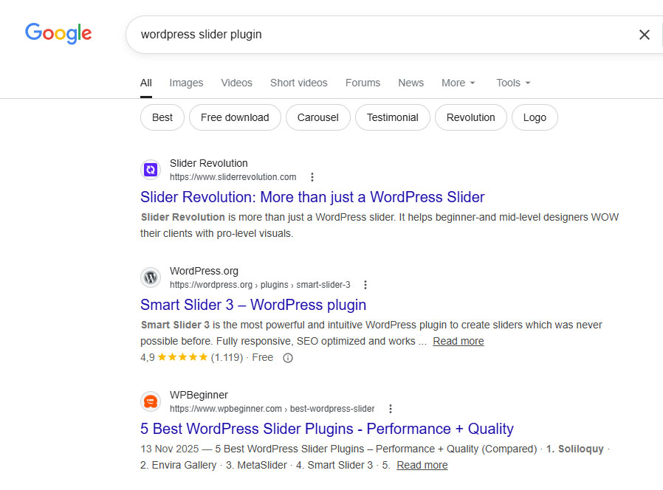
Task: Click wordpress.org › plugins › smart-slider-3 breadcrumb
Action: (x=260, y=285)
